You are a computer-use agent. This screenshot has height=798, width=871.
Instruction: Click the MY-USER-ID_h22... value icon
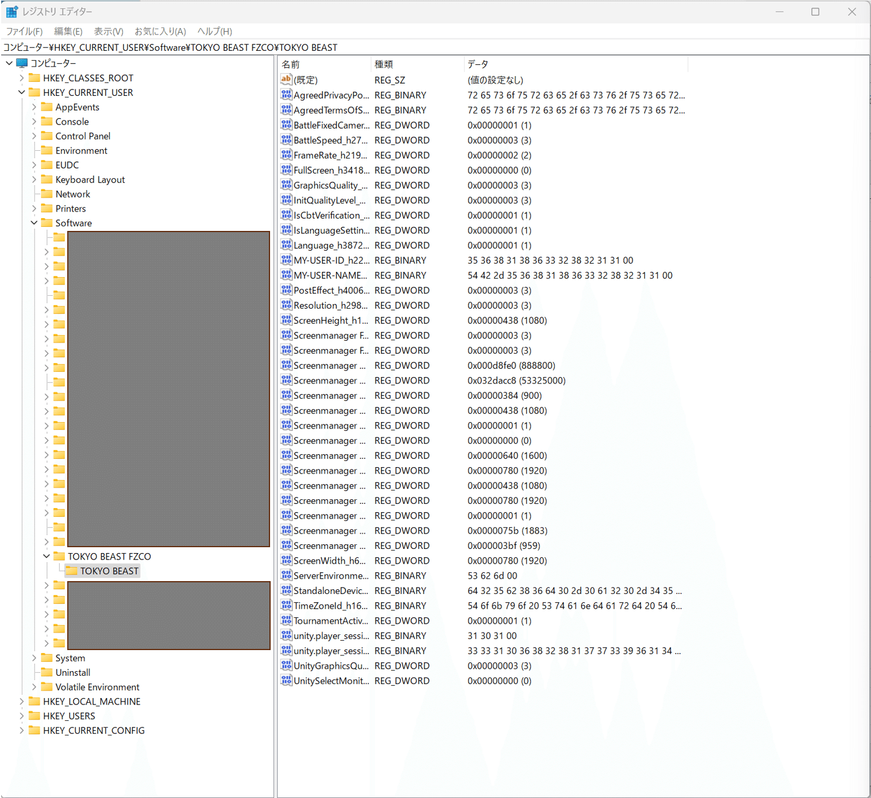point(286,260)
